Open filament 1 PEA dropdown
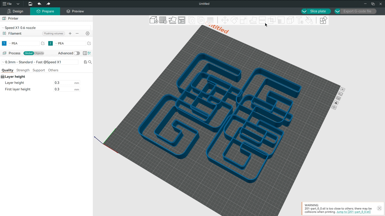 (24, 43)
